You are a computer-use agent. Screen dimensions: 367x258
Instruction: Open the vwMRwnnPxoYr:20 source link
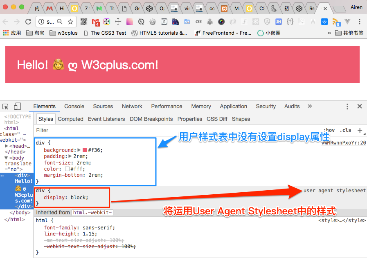coord(344,142)
